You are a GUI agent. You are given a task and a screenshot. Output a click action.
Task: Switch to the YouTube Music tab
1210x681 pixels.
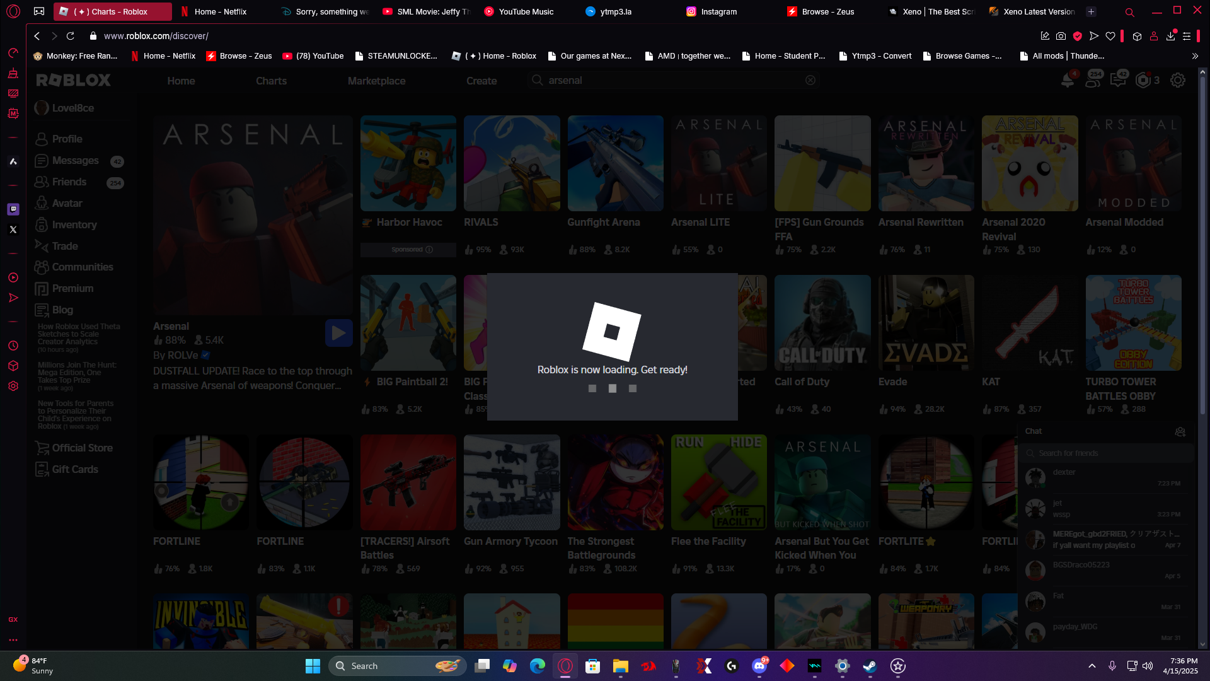[526, 11]
